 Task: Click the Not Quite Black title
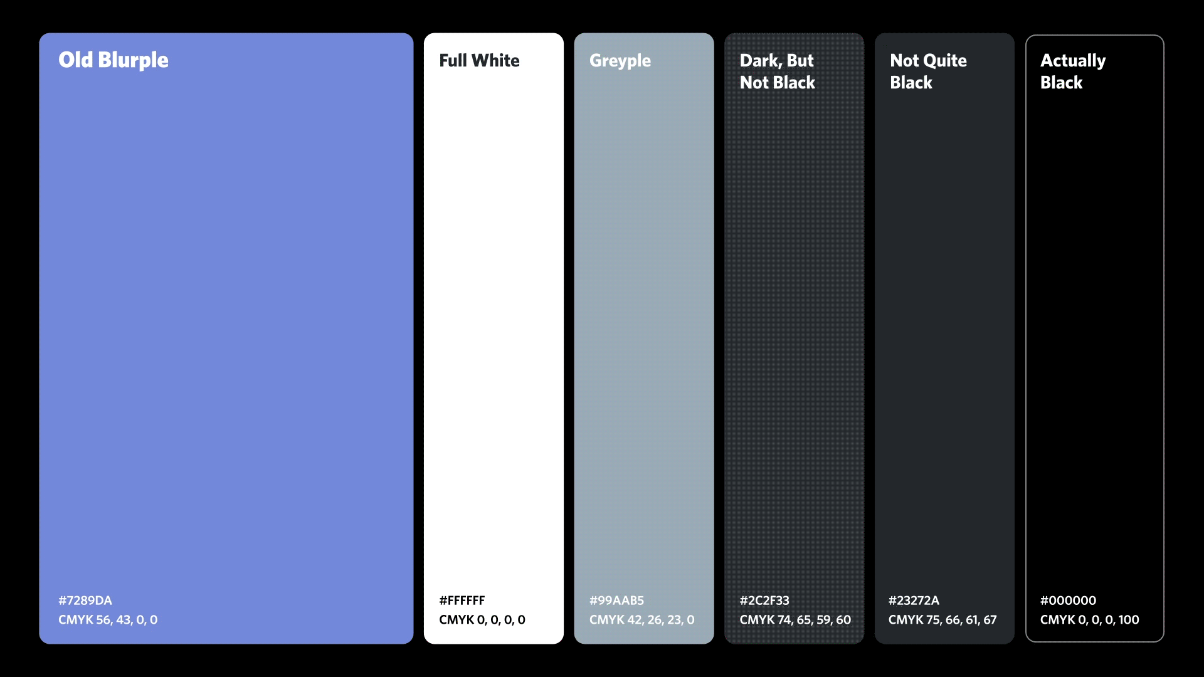[x=929, y=71]
